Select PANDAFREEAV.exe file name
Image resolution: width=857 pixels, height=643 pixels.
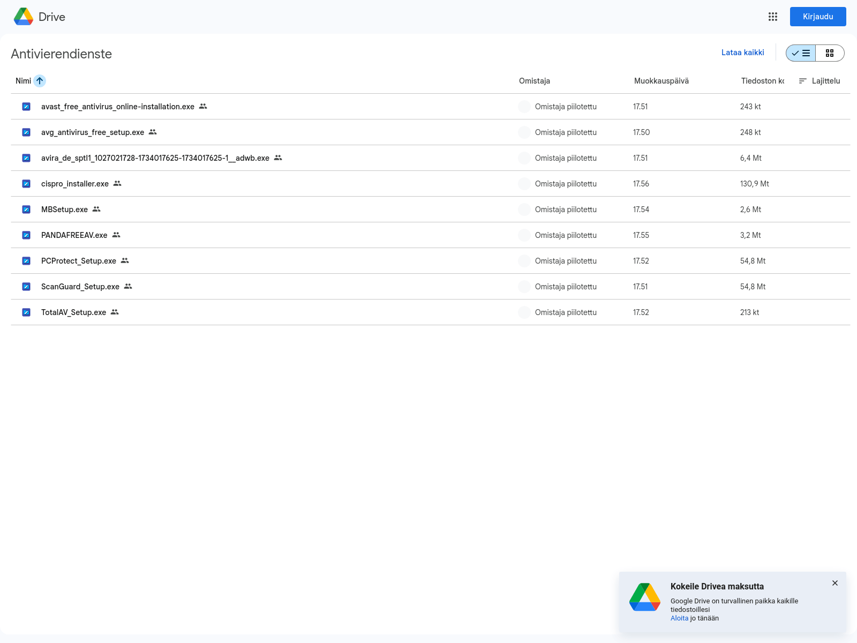tap(74, 235)
